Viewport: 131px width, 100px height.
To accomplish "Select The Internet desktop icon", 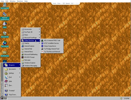I will pyautogui.click(x=5, y=44).
